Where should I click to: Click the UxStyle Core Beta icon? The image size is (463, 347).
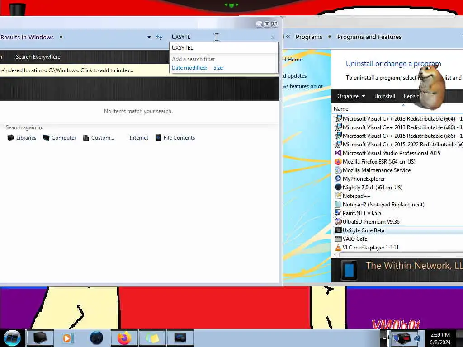click(338, 230)
